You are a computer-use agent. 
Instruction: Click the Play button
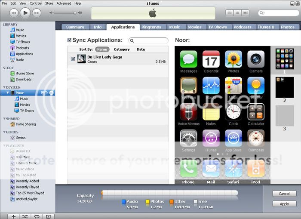tap(25, 13)
